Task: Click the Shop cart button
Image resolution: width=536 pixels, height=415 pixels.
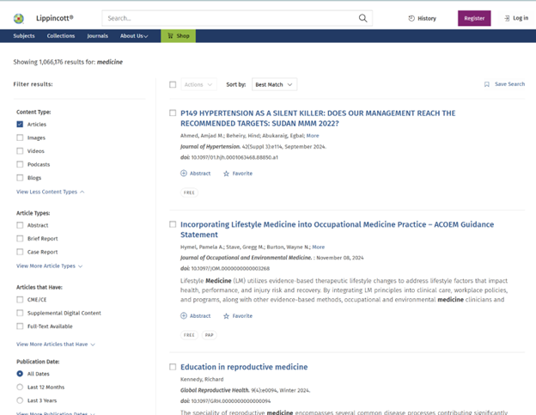Action: (178, 36)
